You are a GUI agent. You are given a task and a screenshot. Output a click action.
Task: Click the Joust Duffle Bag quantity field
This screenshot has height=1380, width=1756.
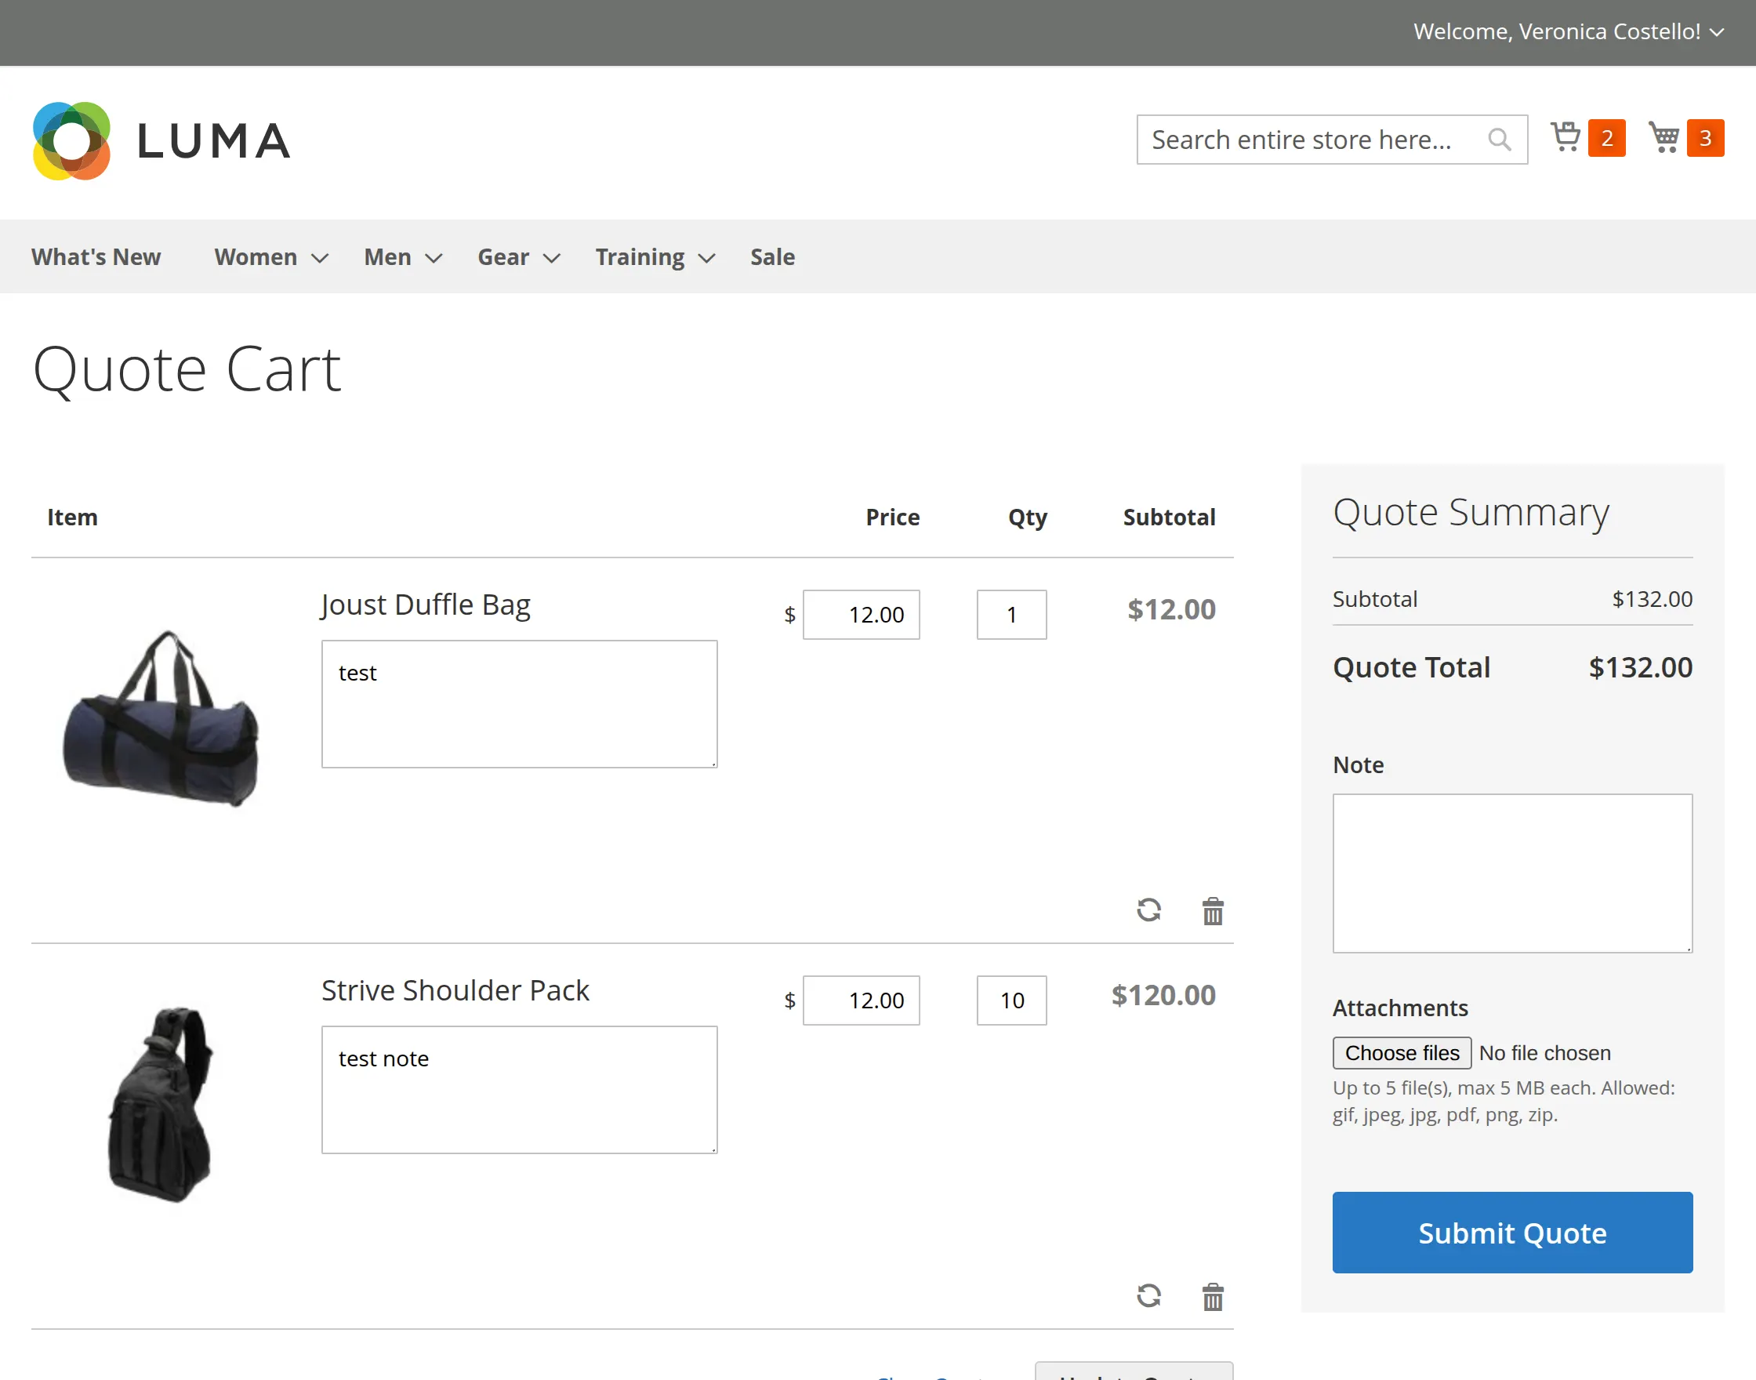pyautogui.click(x=1011, y=615)
